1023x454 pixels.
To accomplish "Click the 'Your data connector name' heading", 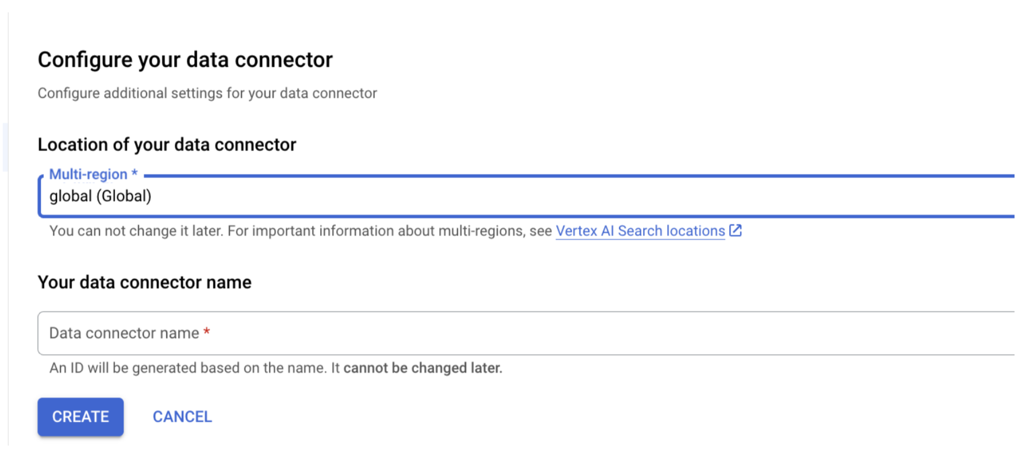I will click(x=144, y=282).
